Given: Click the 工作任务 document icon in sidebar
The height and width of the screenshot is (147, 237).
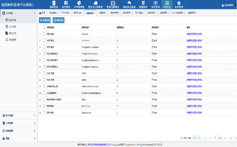Looking at the screenshot, I should click(x=7, y=27).
